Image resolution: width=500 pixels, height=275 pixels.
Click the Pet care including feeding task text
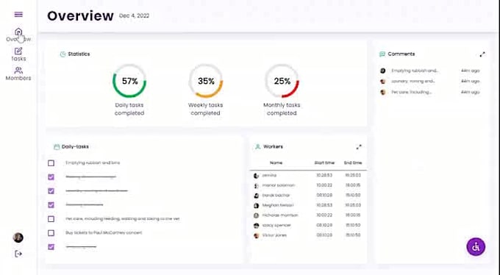[x=123, y=218]
